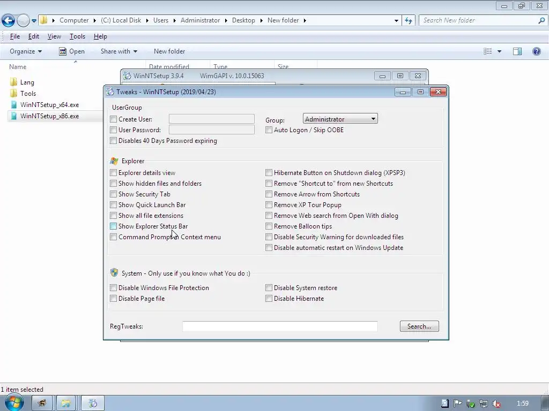Enable Create User checkbox

click(113, 119)
